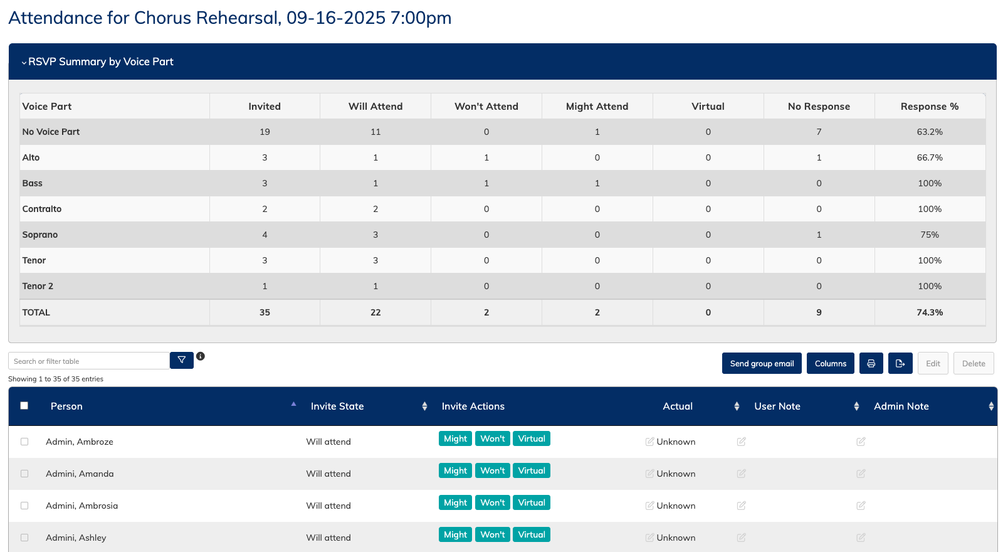Click the export icon button

click(x=900, y=363)
